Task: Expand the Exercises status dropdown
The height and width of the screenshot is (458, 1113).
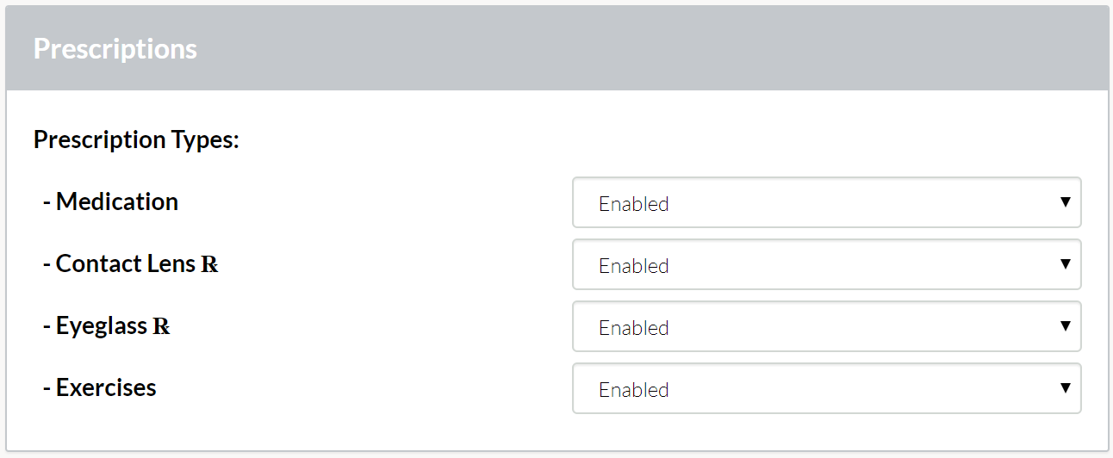Action: pos(827,388)
